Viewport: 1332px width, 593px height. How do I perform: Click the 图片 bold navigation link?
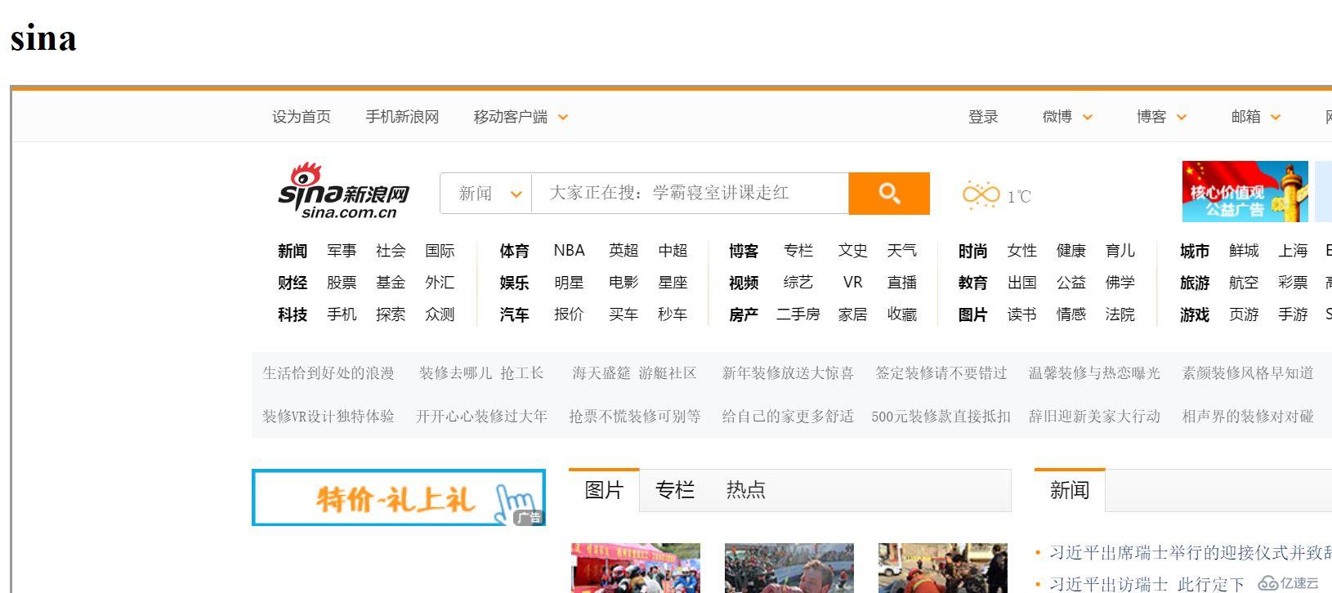coord(973,314)
